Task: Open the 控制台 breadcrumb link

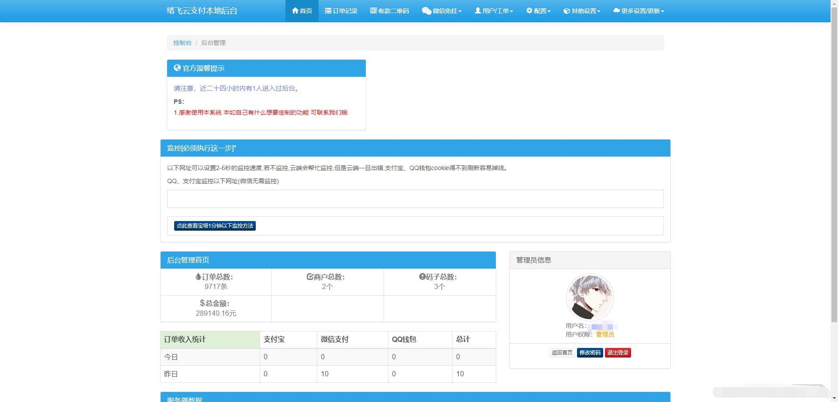Action: click(182, 43)
